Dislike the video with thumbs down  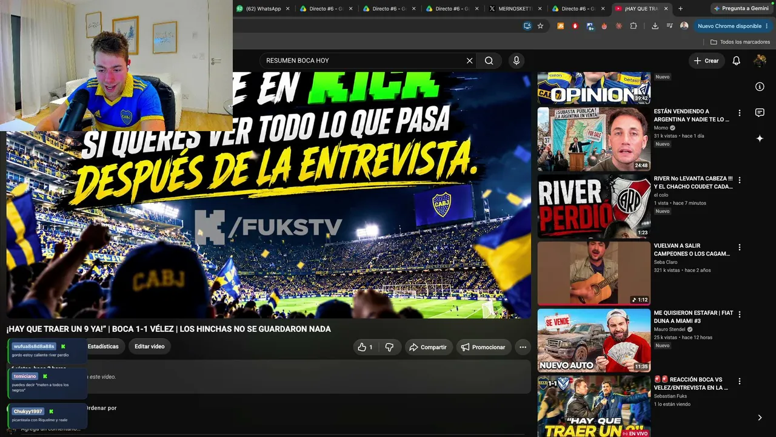(389, 347)
